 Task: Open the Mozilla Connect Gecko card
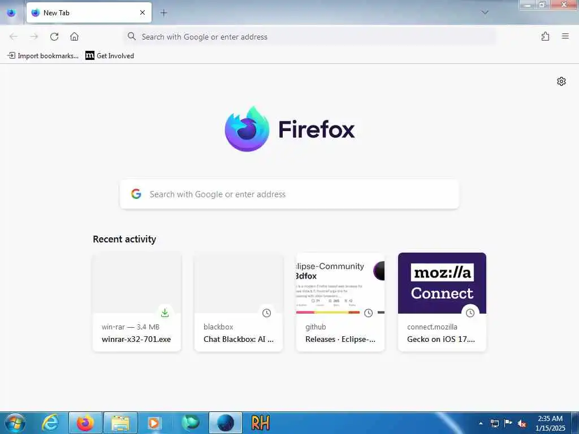[x=442, y=302]
